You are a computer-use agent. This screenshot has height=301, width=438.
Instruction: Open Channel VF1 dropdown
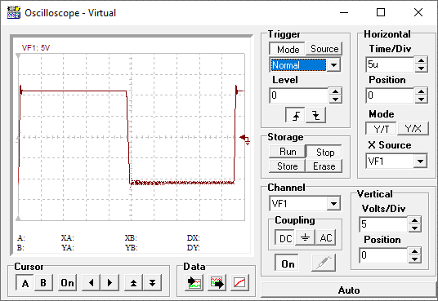click(x=333, y=203)
